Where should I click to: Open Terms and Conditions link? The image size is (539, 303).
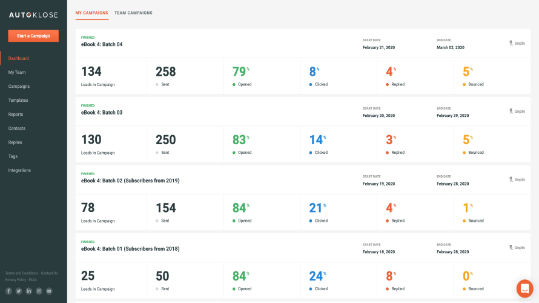pos(21,273)
